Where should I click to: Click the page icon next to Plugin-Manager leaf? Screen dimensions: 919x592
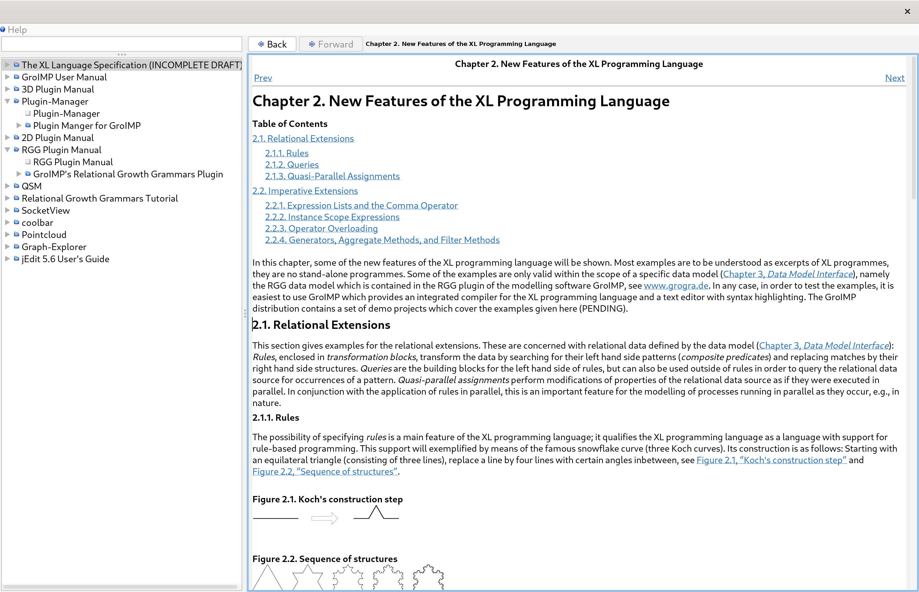28,114
